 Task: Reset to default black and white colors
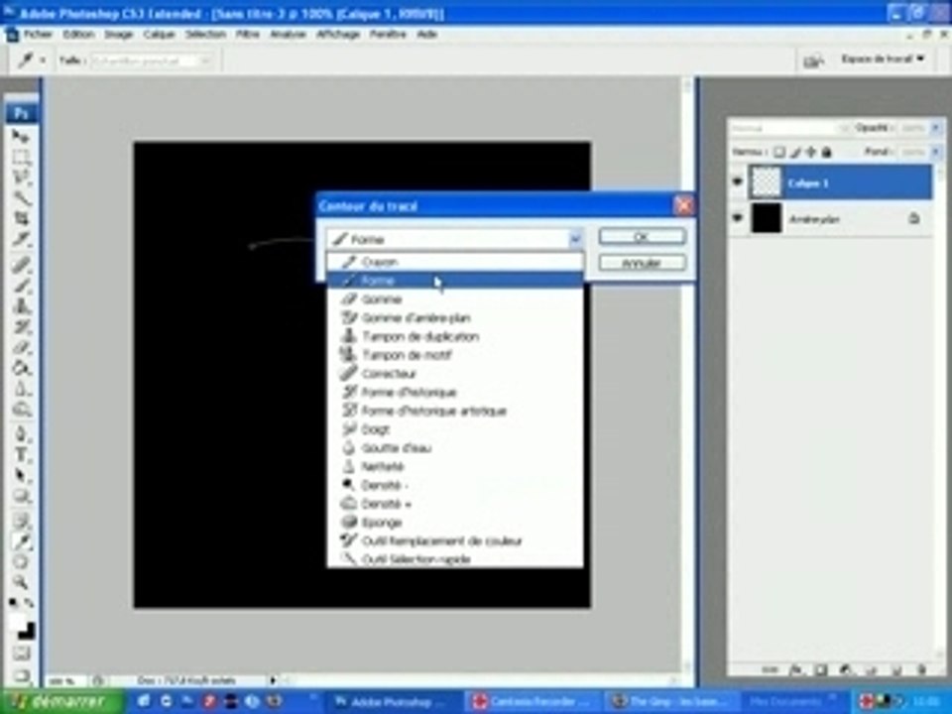[13, 603]
